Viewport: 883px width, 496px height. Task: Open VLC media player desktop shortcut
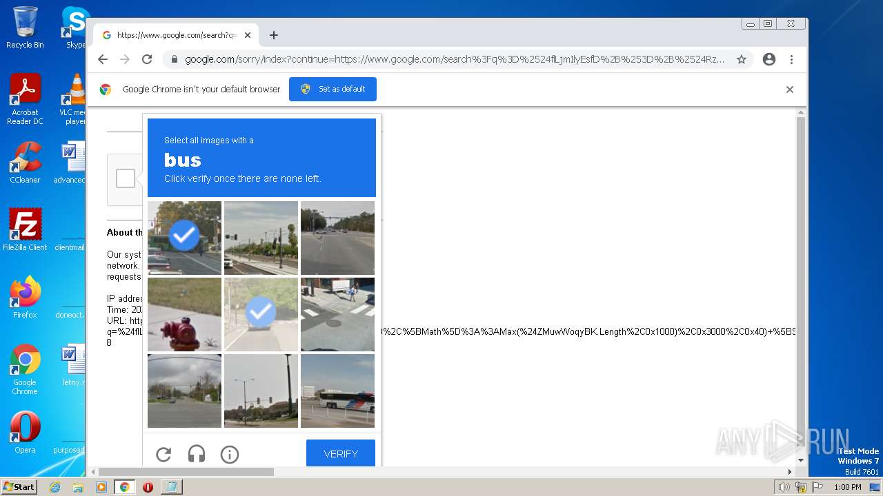72,99
